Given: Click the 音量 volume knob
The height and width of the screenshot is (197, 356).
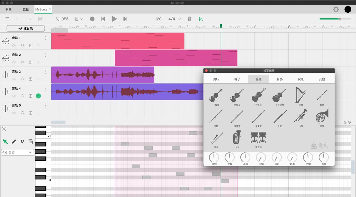Looking at the screenshot, I should (x=324, y=157).
